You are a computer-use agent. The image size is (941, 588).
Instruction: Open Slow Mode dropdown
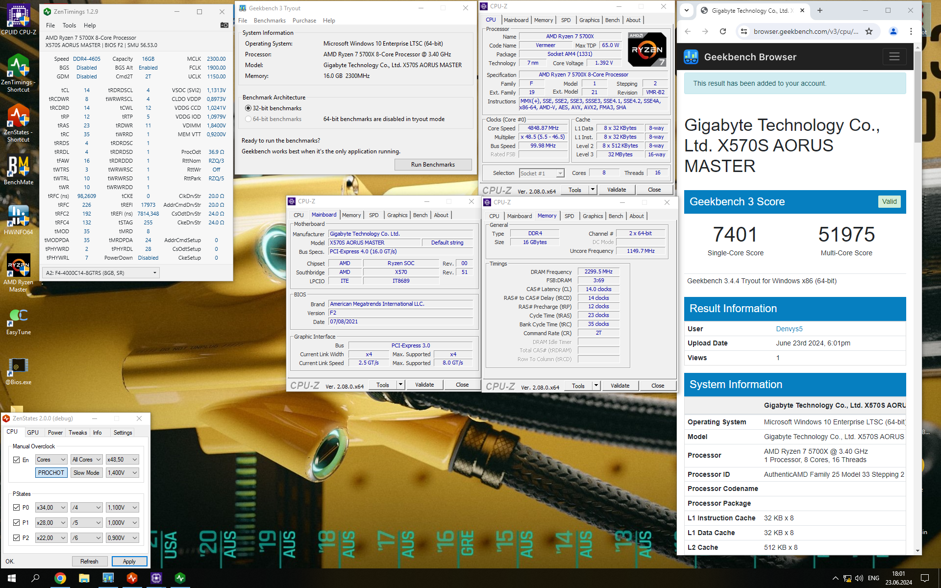click(86, 473)
